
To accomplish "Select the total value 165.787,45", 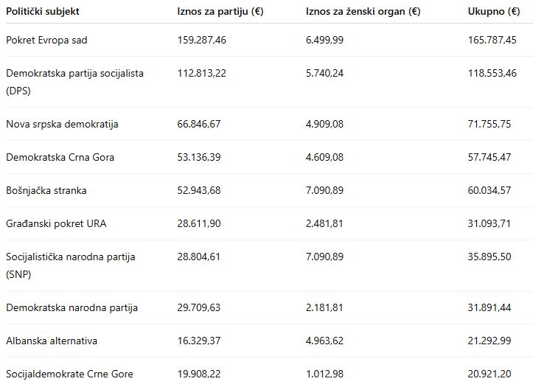I will coord(492,40).
